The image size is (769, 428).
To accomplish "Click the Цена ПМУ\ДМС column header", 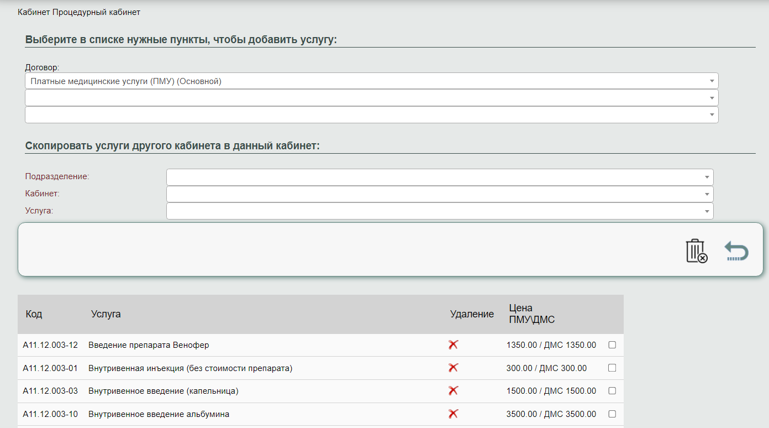I will [531, 314].
